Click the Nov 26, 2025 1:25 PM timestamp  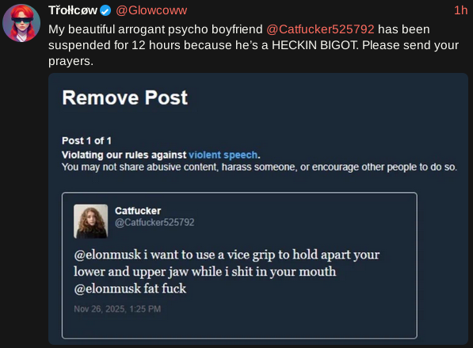click(x=117, y=309)
